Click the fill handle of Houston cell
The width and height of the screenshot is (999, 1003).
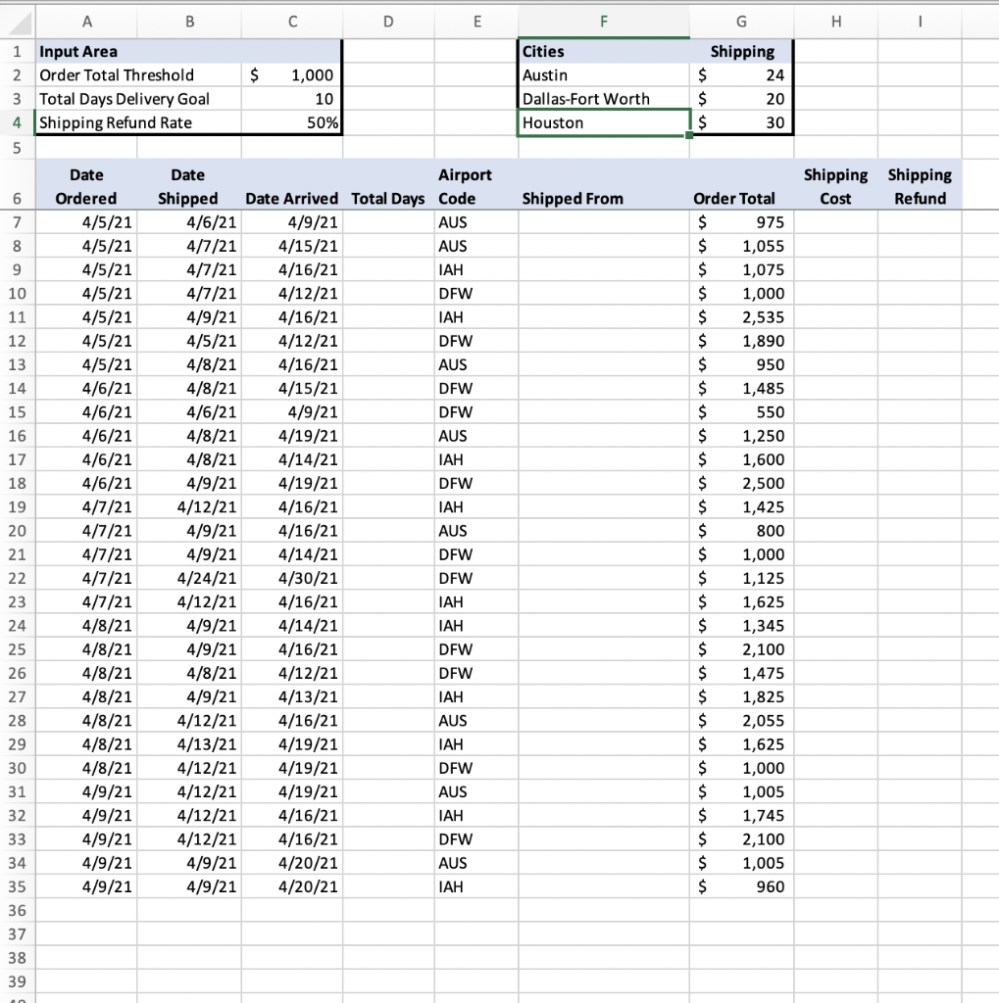[x=689, y=135]
